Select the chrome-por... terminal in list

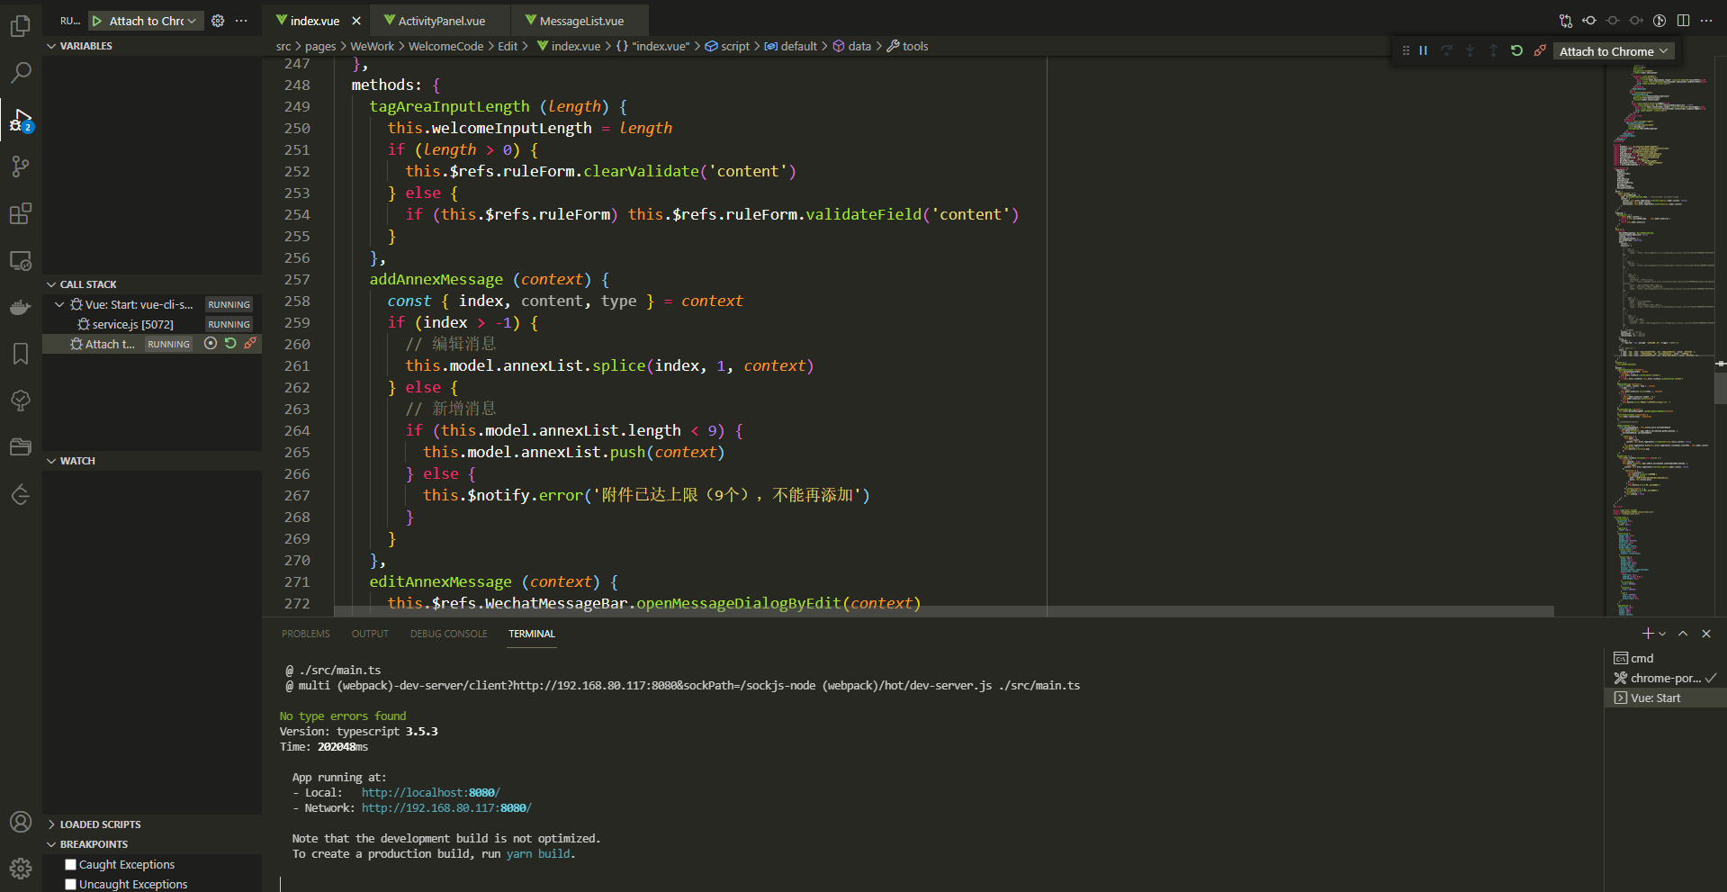pyautogui.click(x=1664, y=678)
